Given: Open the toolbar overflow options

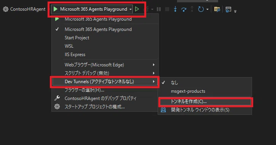Looking at the screenshot, I should (235, 11).
